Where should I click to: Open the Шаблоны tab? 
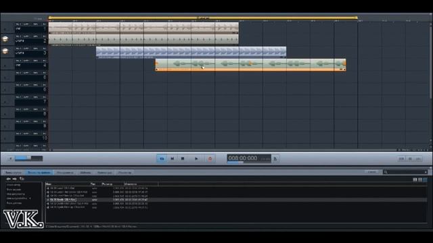pos(85,173)
